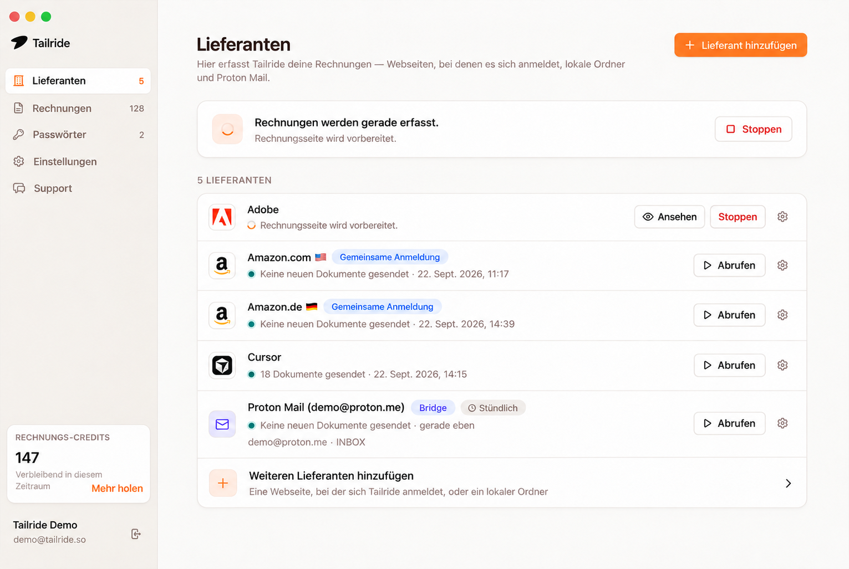Open settings gear for Amazon.com
This screenshot has width=849, height=569.
click(782, 265)
